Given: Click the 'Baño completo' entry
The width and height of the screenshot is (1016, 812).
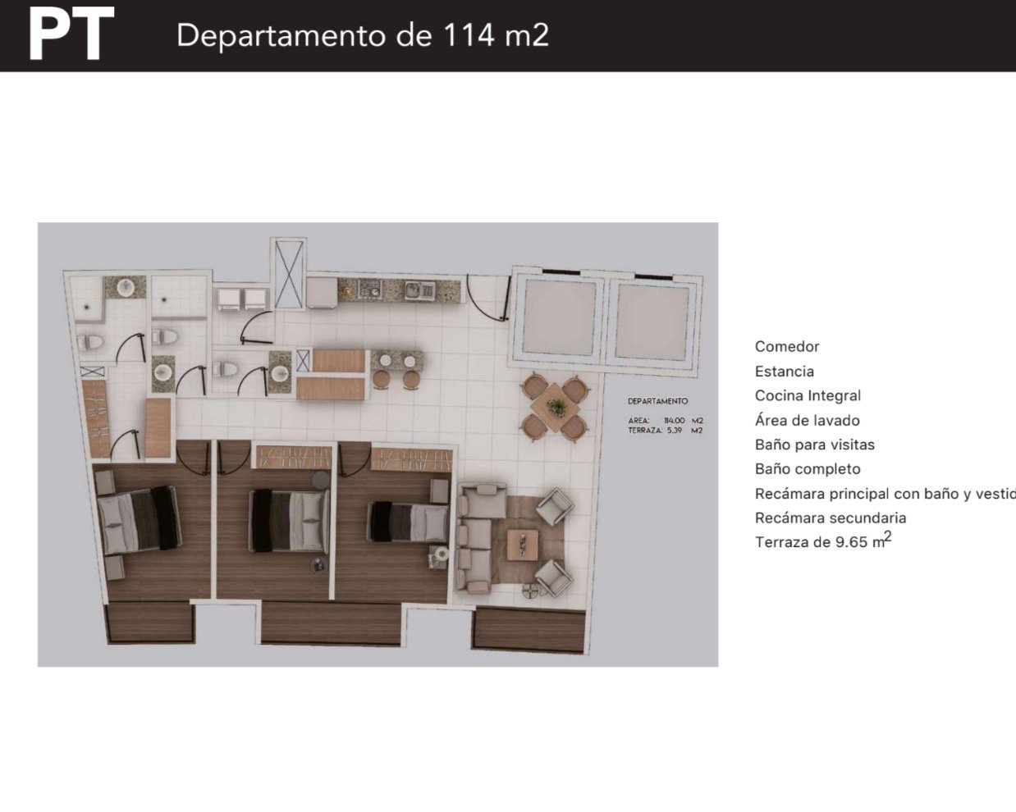Looking at the screenshot, I should coord(808,469).
